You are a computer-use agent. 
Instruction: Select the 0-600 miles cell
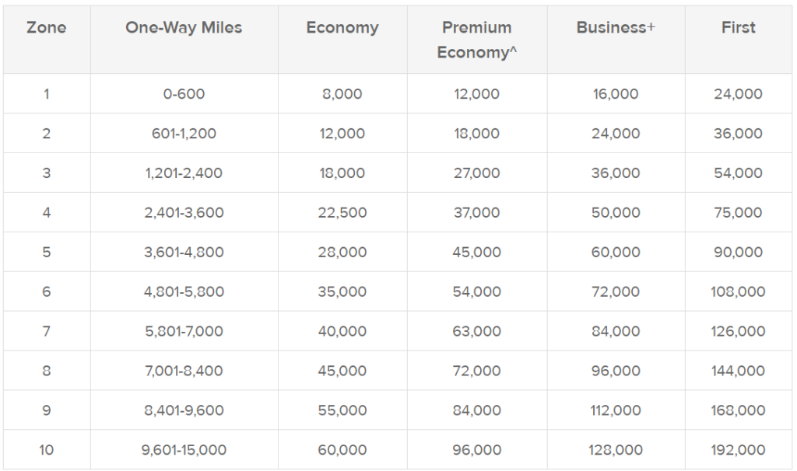(184, 94)
